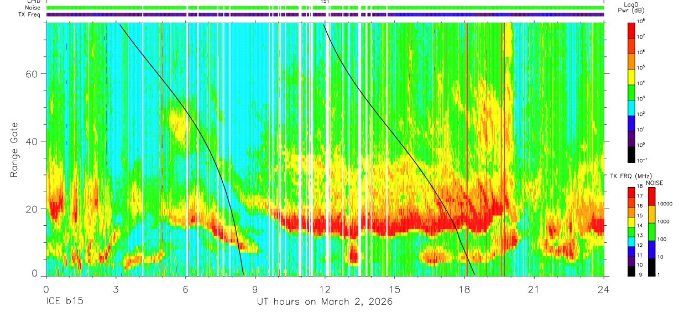The height and width of the screenshot is (313, 679).
Task: Click the 10000 label on NOISE legend
Action: point(665,204)
